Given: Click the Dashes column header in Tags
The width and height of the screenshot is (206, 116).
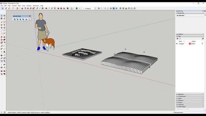Looking at the screenshot, I should [193, 41].
